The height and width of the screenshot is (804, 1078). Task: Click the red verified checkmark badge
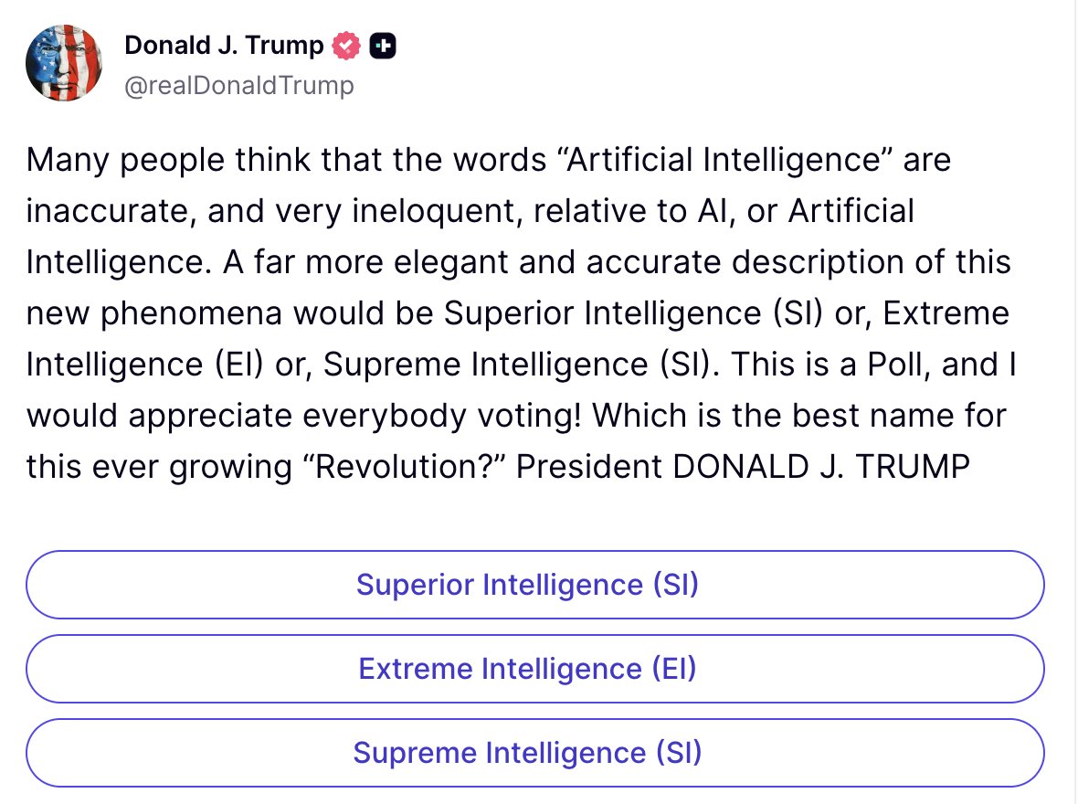pos(346,46)
